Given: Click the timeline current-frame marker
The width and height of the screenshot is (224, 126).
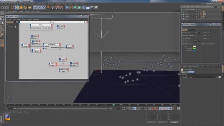Looking at the screenshot, I should pos(114,105).
